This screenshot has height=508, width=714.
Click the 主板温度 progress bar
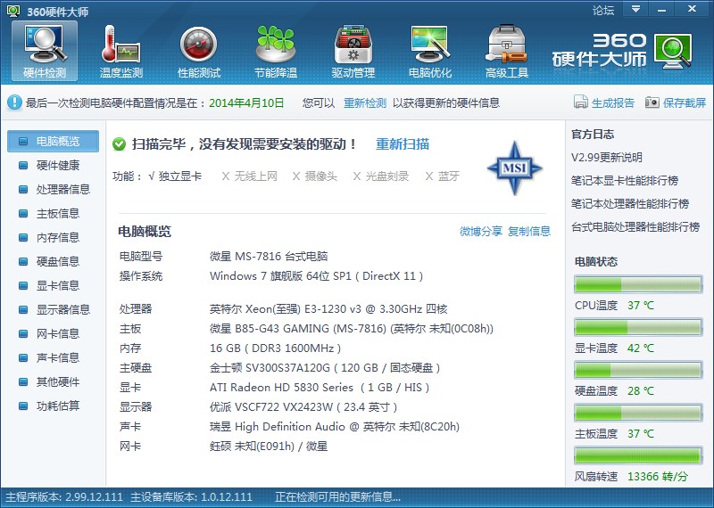pos(638,413)
